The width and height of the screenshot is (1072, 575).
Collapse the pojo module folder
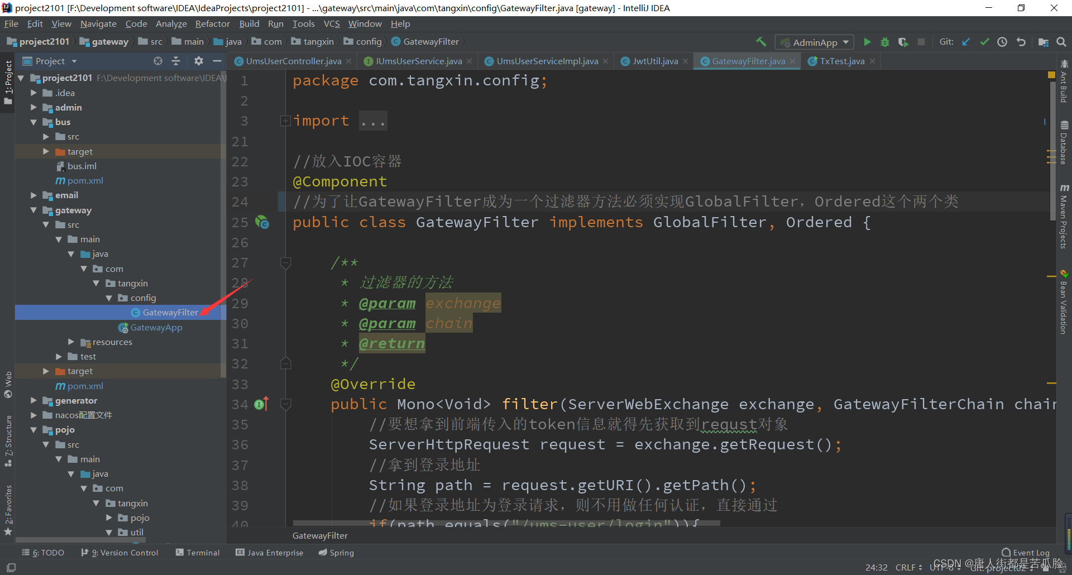coord(33,430)
